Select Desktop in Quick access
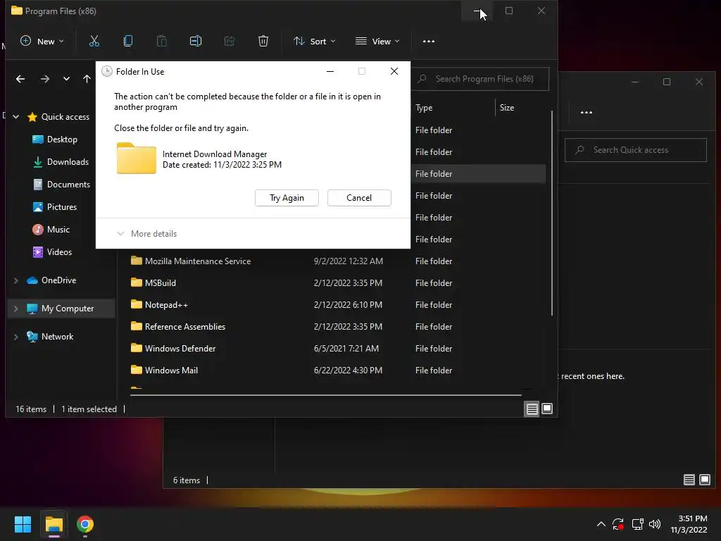 (62, 139)
